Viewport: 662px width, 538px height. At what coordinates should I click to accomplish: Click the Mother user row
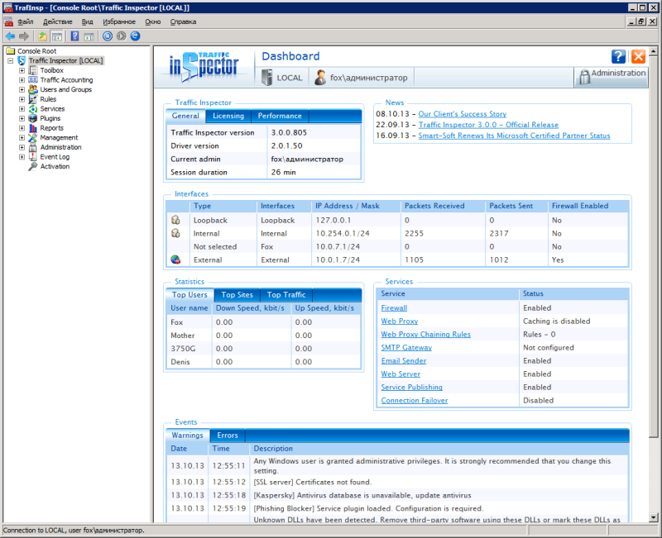(x=264, y=336)
